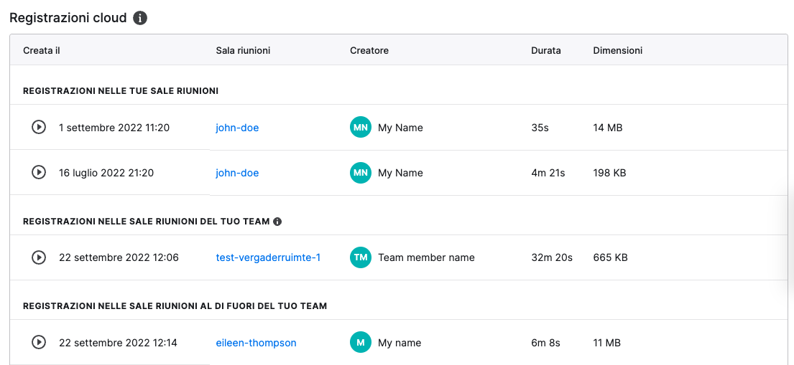Click the Creatore column header
Image resolution: width=794 pixels, height=365 pixels.
tap(369, 50)
